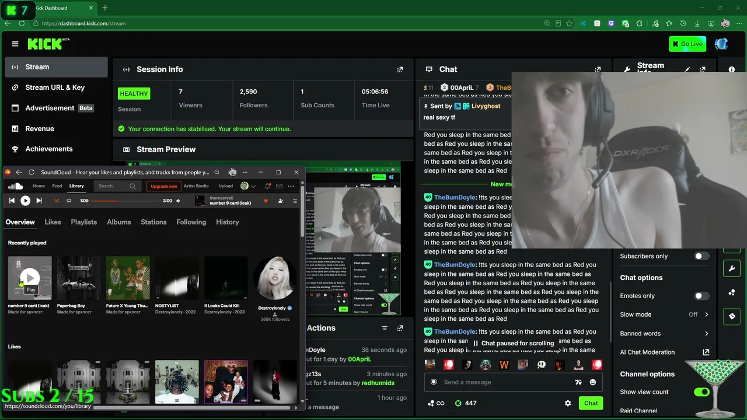Skip to next track in SoundCloud
The image size is (747, 420).
(39, 201)
